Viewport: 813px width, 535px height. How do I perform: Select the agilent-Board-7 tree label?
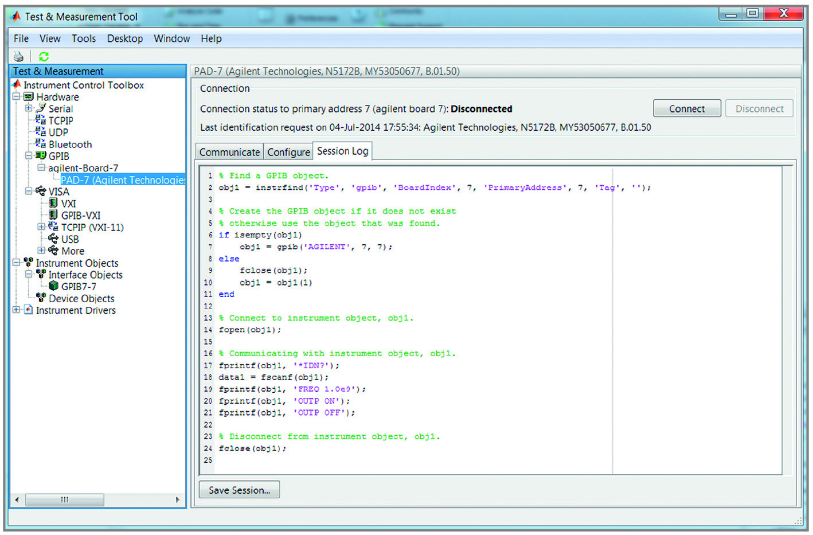[x=83, y=167]
